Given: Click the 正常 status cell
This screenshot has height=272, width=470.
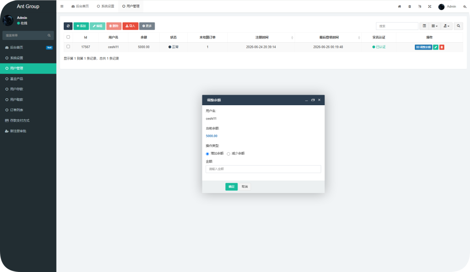Looking at the screenshot, I should pyautogui.click(x=173, y=47).
